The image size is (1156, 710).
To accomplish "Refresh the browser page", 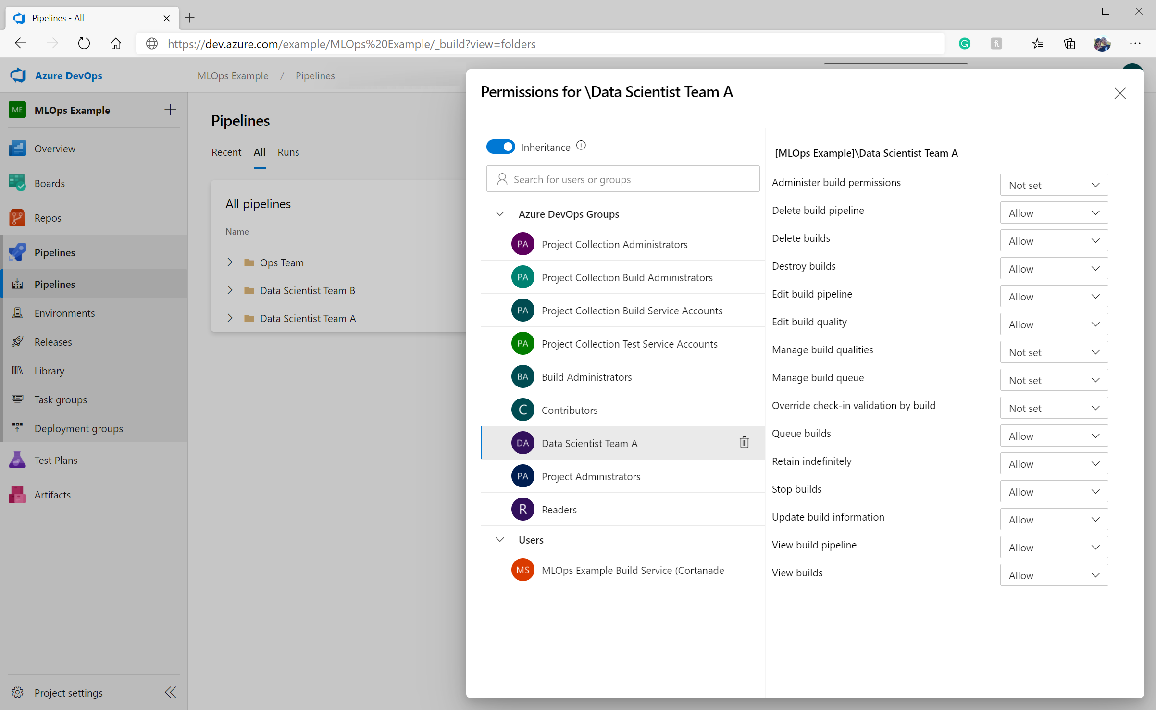I will tap(84, 44).
